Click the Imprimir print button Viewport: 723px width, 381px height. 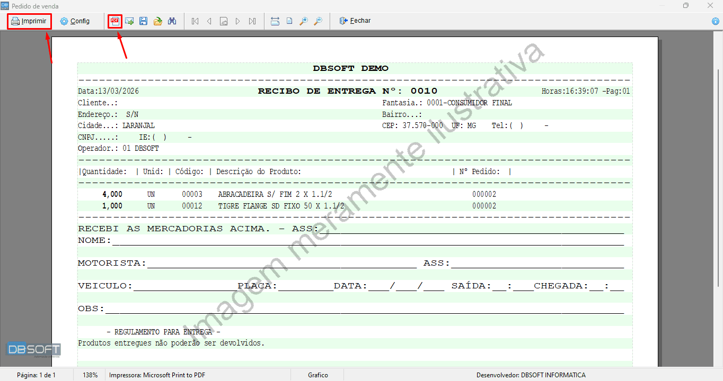[30, 21]
